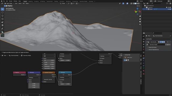
Task: Toggle Plane visibility eye in outliner
Action: (168, 9)
